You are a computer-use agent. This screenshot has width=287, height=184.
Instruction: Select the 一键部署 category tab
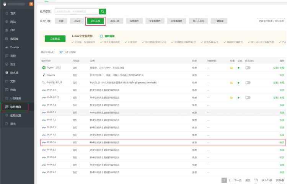[219, 21]
